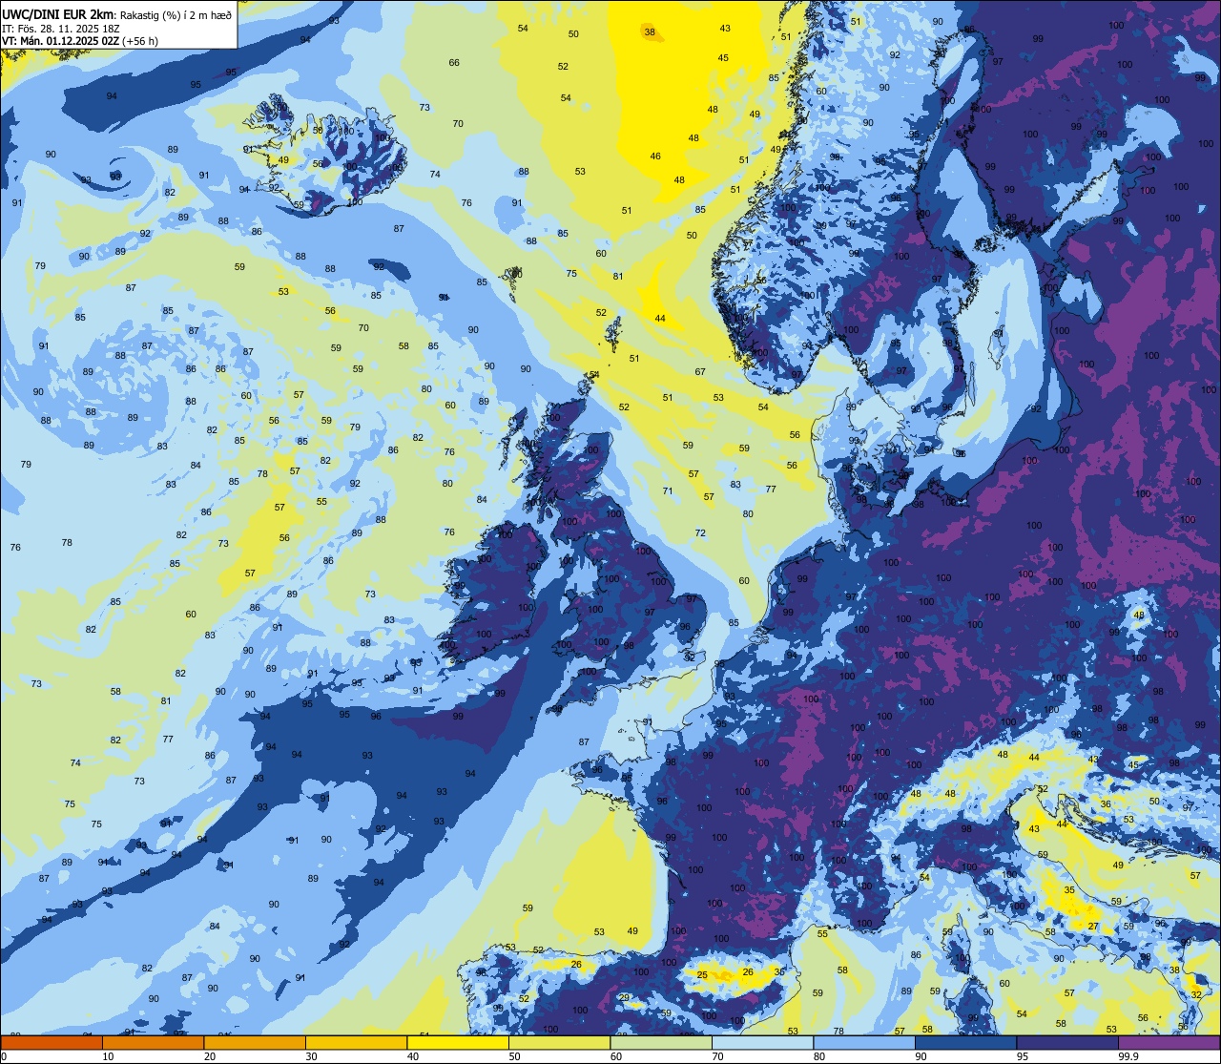Click the 'UWC/DINI EUR 2km' title text
Viewport: 1221px width, 1064px height.
point(58,14)
